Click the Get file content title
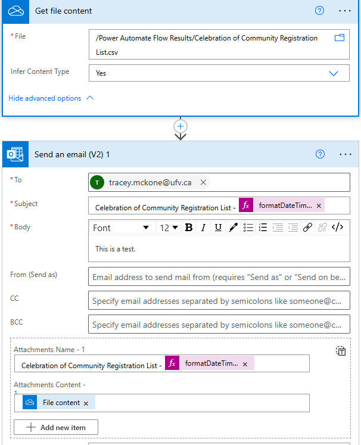The image size is (361, 445). 63,11
